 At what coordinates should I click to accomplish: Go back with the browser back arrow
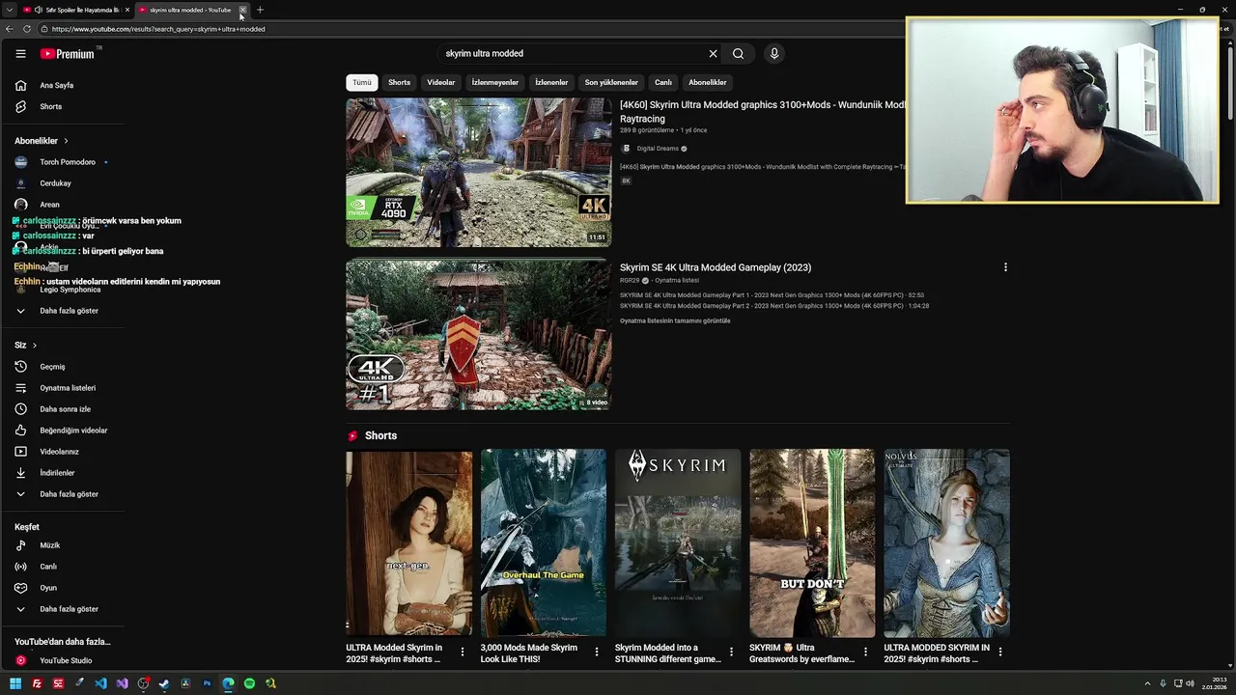tap(10, 29)
